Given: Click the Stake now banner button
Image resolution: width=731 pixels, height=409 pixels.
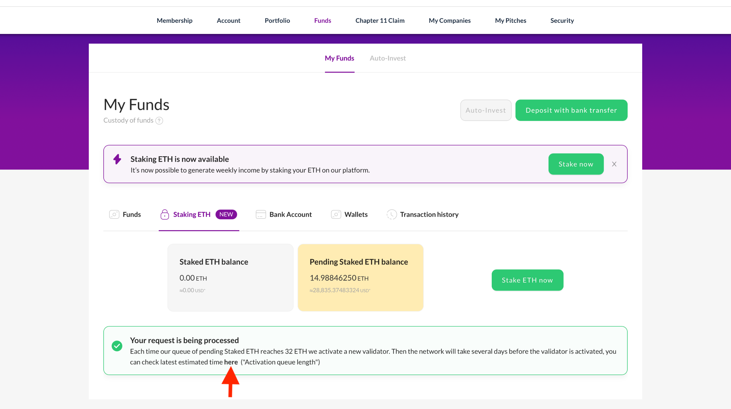Looking at the screenshot, I should (x=576, y=164).
